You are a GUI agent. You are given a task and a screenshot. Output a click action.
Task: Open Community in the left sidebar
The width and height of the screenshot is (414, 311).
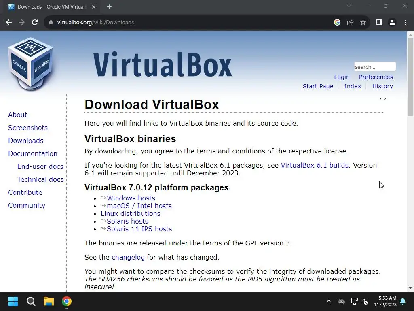pyautogui.click(x=27, y=205)
